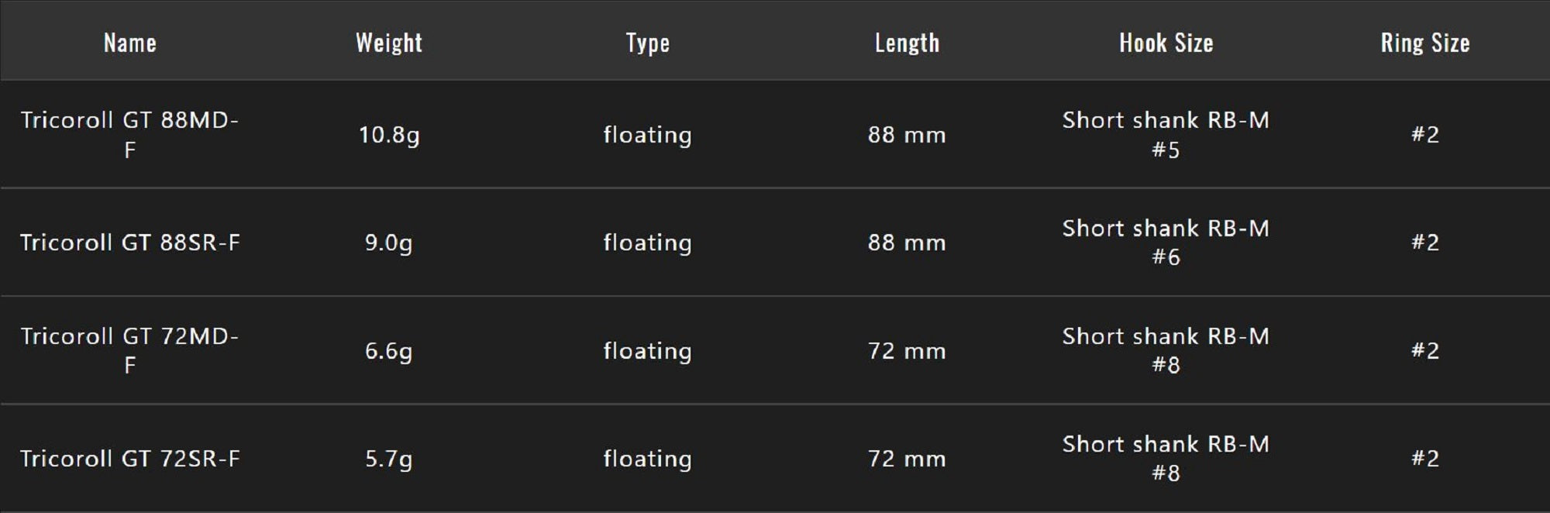Viewport: 1550px width, 513px height.
Task: Click the Length column header
Action: pyautogui.click(x=907, y=43)
